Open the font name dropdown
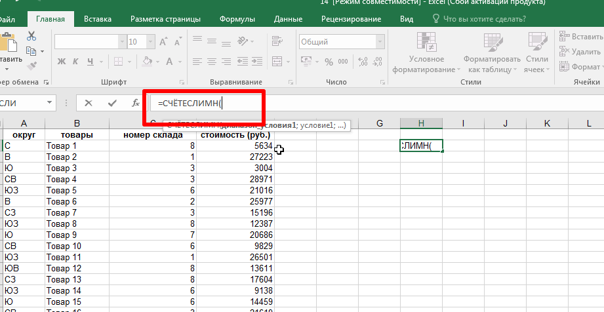Image resolution: width=604 pixels, height=312 pixels. 123,41
